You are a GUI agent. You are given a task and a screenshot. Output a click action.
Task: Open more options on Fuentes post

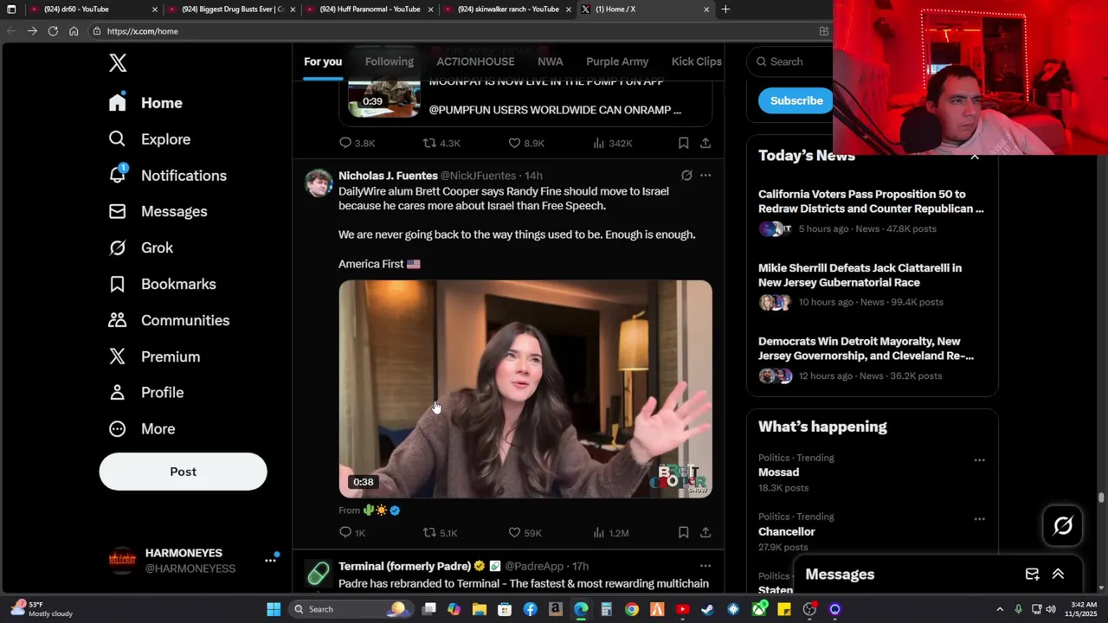[705, 176]
